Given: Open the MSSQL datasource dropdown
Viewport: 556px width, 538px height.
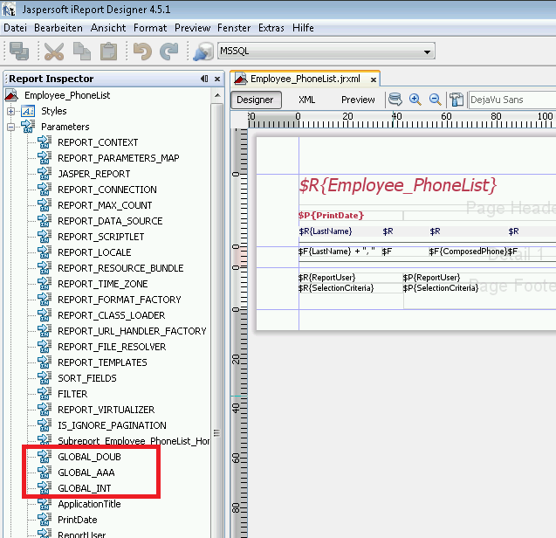Looking at the screenshot, I should tap(428, 52).
